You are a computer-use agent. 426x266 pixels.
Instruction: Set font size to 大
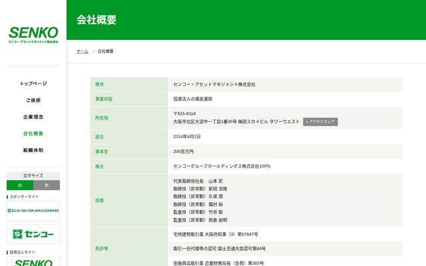pyautogui.click(x=47, y=185)
